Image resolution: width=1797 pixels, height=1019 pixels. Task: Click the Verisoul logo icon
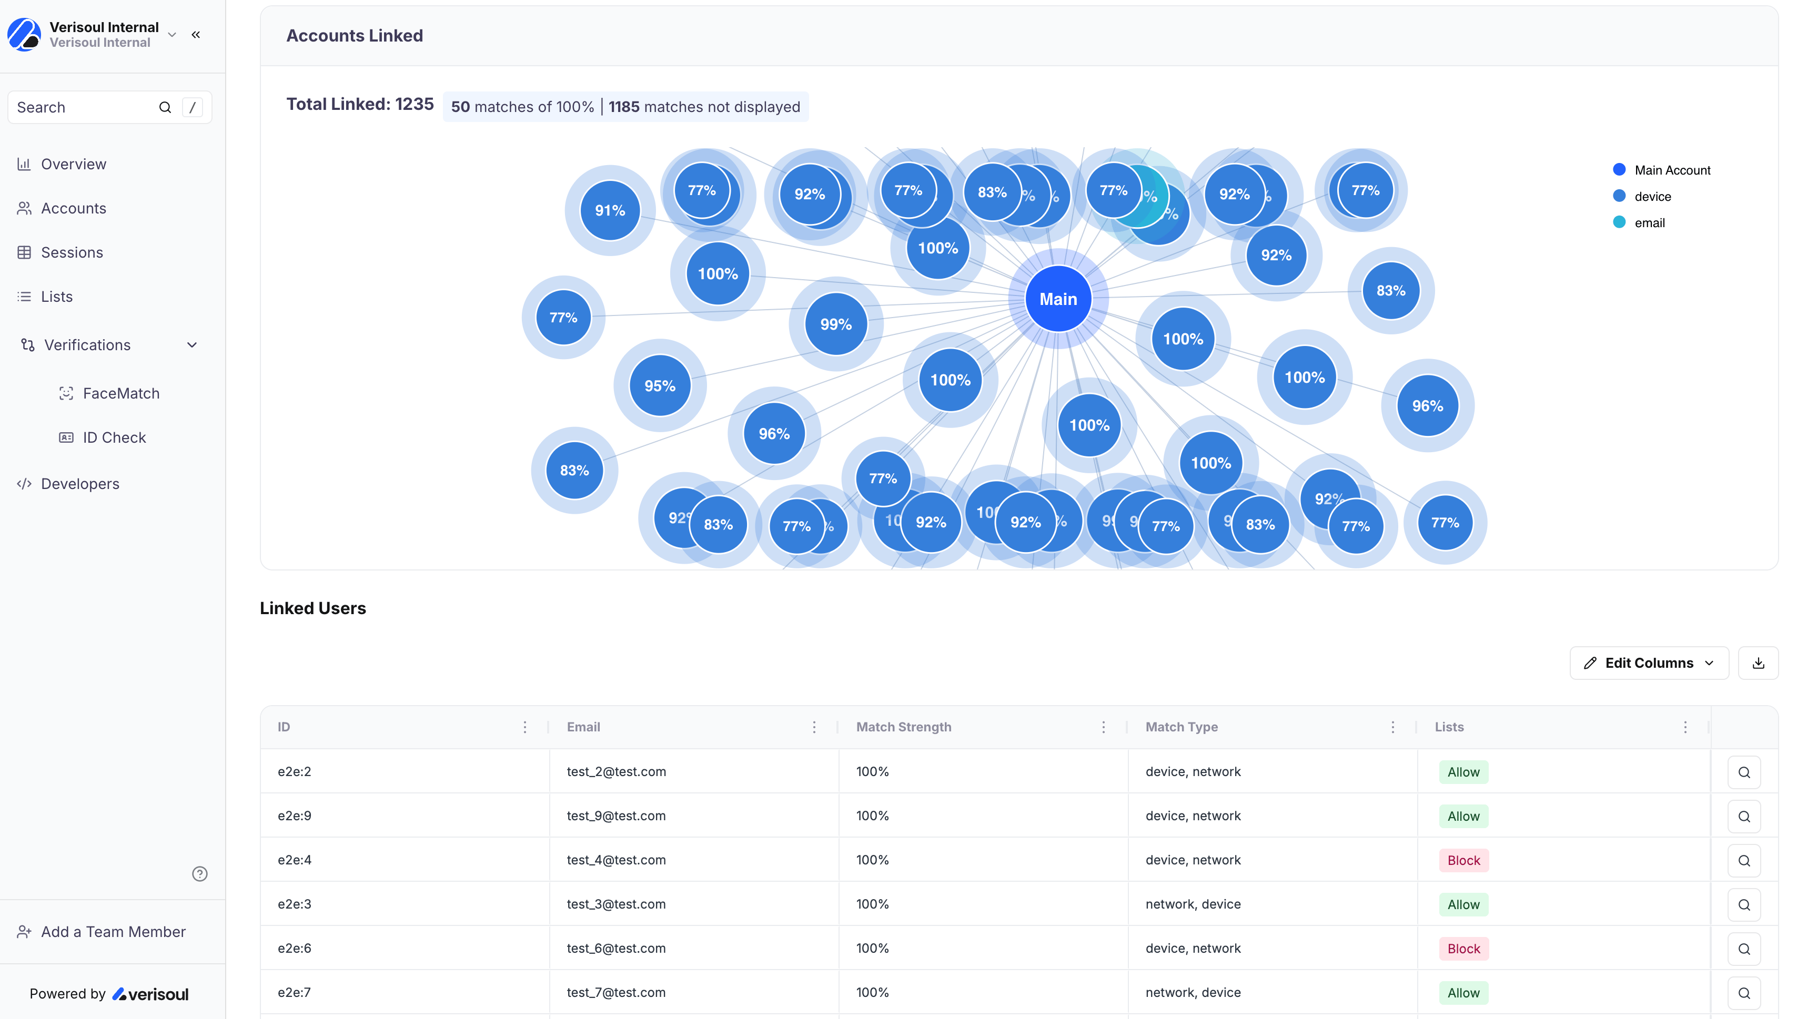pyautogui.click(x=24, y=34)
